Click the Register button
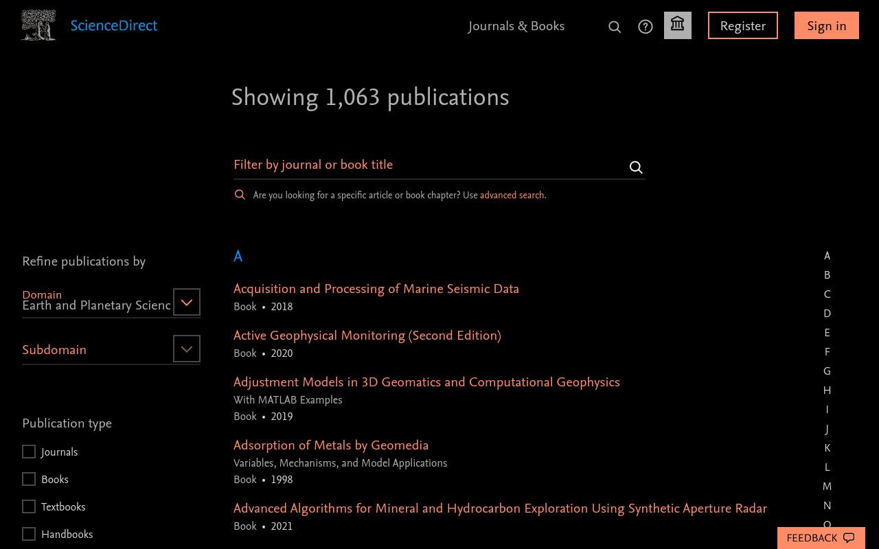879x549 pixels. click(x=743, y=25)
